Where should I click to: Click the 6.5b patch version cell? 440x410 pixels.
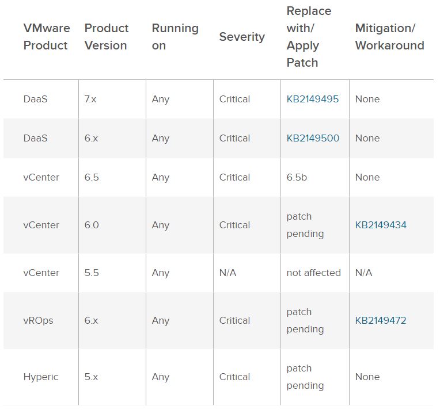point(297,177)
